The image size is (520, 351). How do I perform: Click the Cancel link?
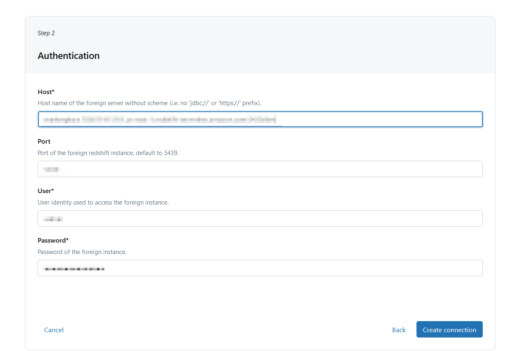coord(54,330)
